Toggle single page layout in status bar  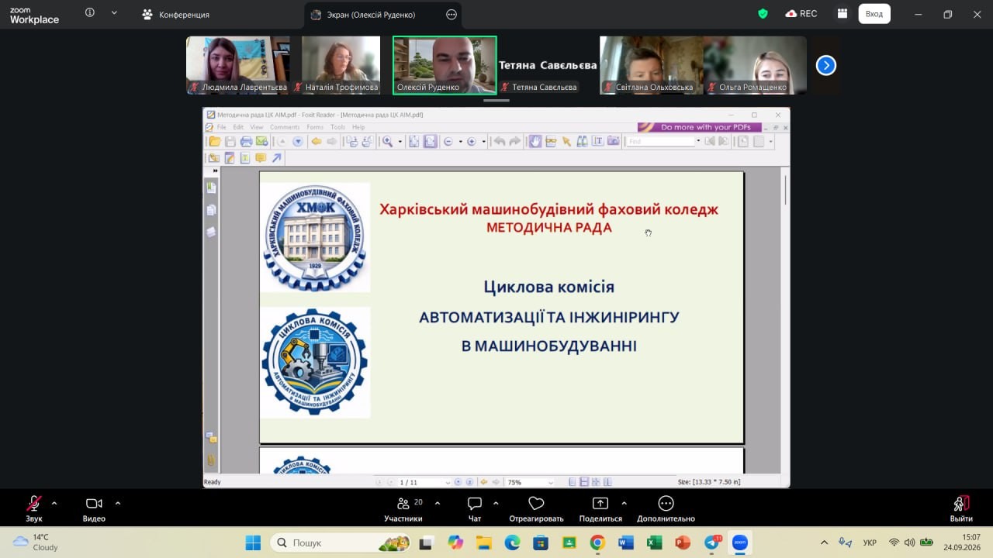573,482
